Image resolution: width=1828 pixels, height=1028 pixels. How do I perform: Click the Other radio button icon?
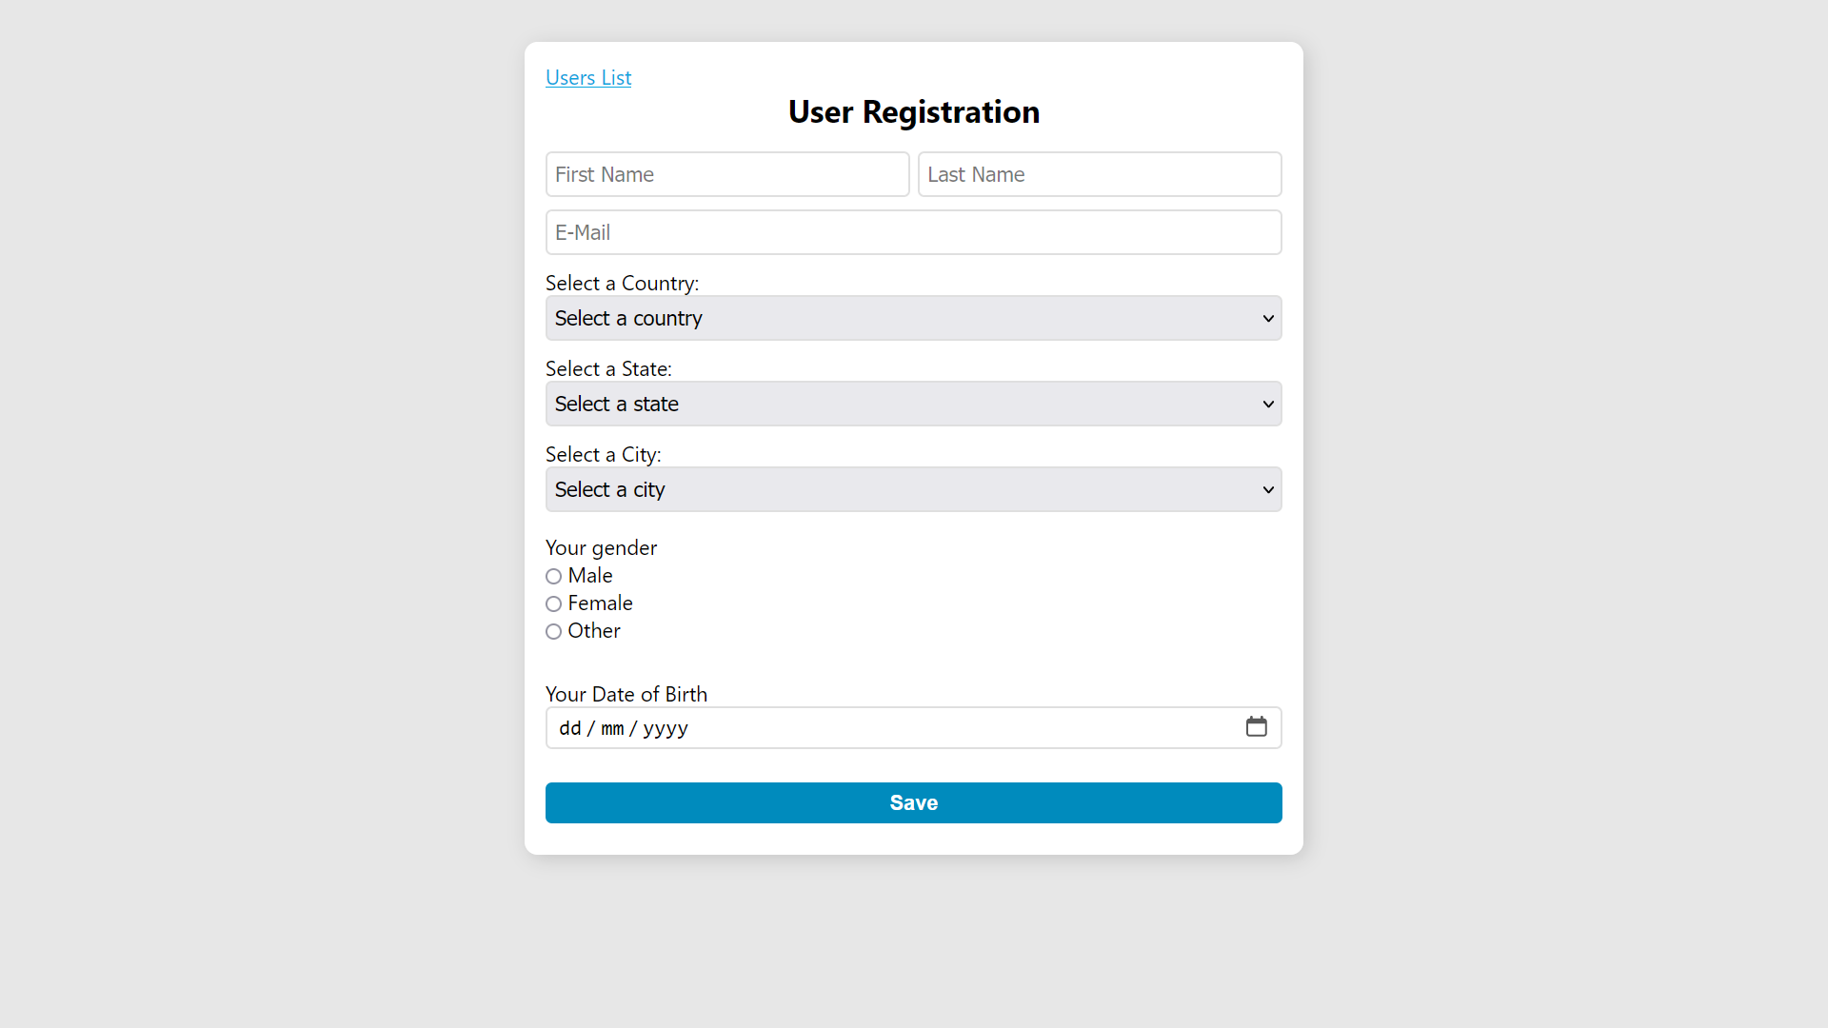[x=554, y=631]
